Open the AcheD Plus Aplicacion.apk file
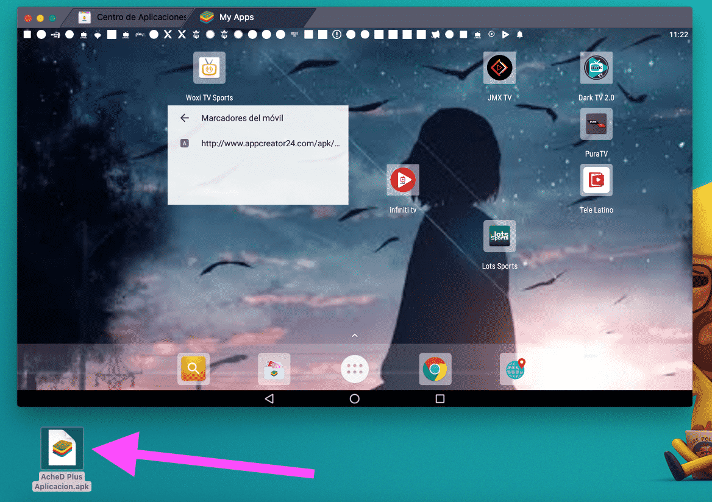The width and height of the screenshot is (712, 502). click(x=62, y=448)
